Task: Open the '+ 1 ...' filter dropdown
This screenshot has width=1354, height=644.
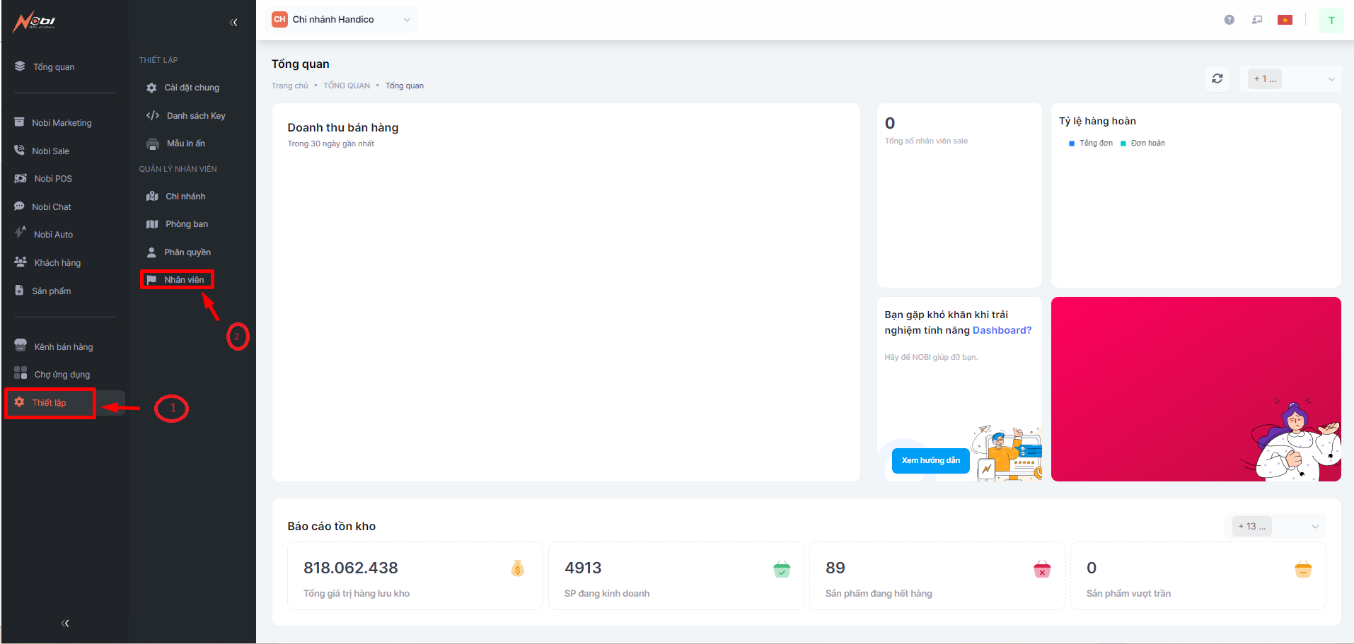Action: click(x=1290, y=79)
